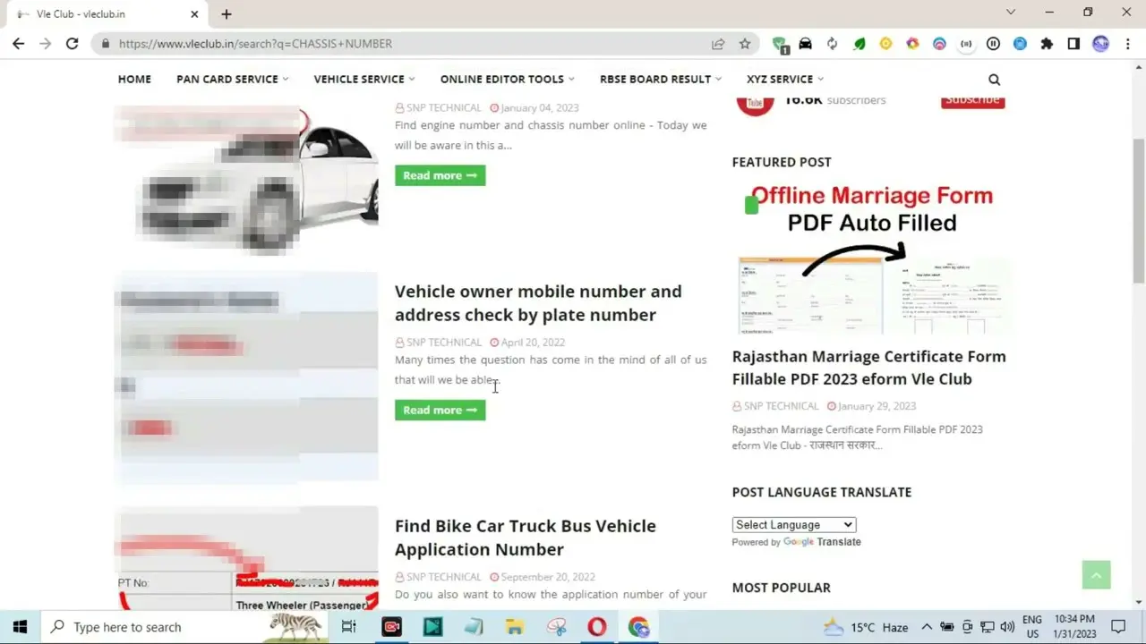Click Read more for the vehicle owner post

[x=440, y=410]
